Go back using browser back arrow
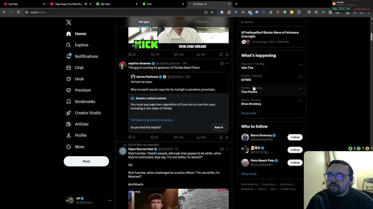 (4, 12)
